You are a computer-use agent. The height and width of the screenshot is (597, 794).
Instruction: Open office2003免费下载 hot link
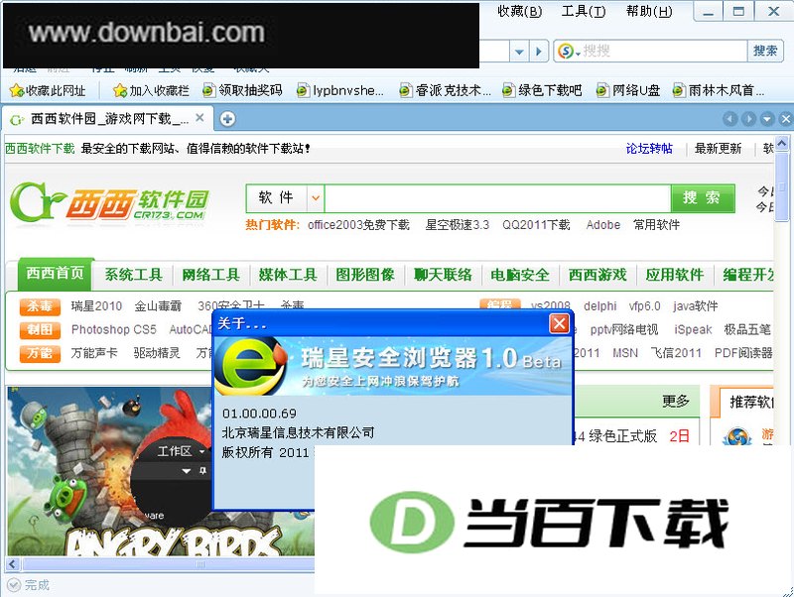click(358, 225)
